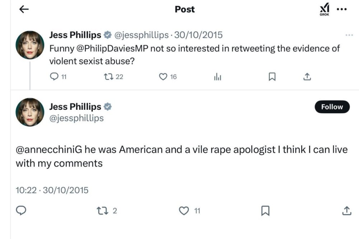Click the 10:22 · 30/10/2015 timestamp

(52, 190)
